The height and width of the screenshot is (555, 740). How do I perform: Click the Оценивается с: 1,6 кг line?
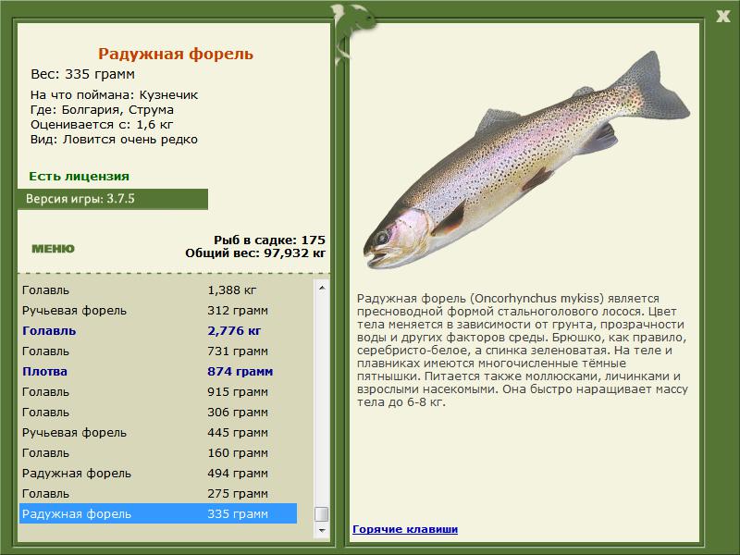point(102,125)
